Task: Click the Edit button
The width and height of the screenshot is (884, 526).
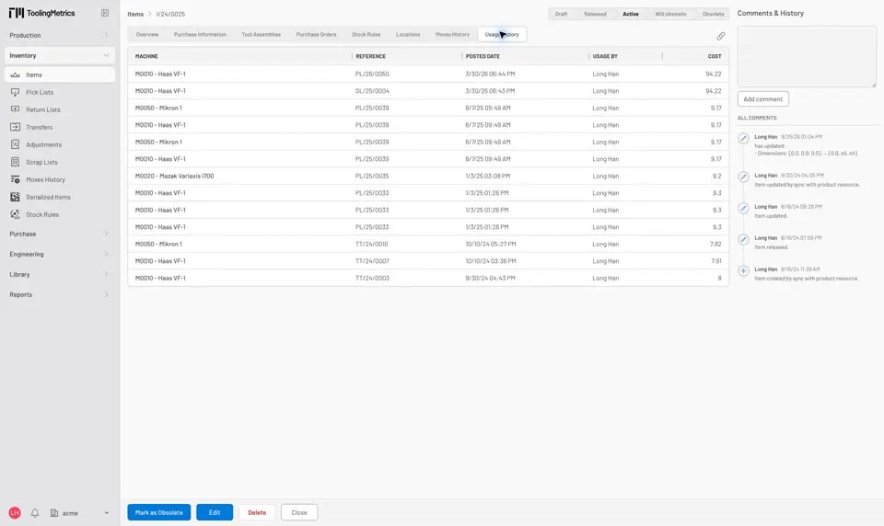Action: 215,512
